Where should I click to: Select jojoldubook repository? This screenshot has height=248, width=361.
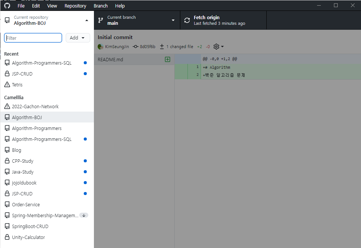pyautogui.click(x=47, y=183)
